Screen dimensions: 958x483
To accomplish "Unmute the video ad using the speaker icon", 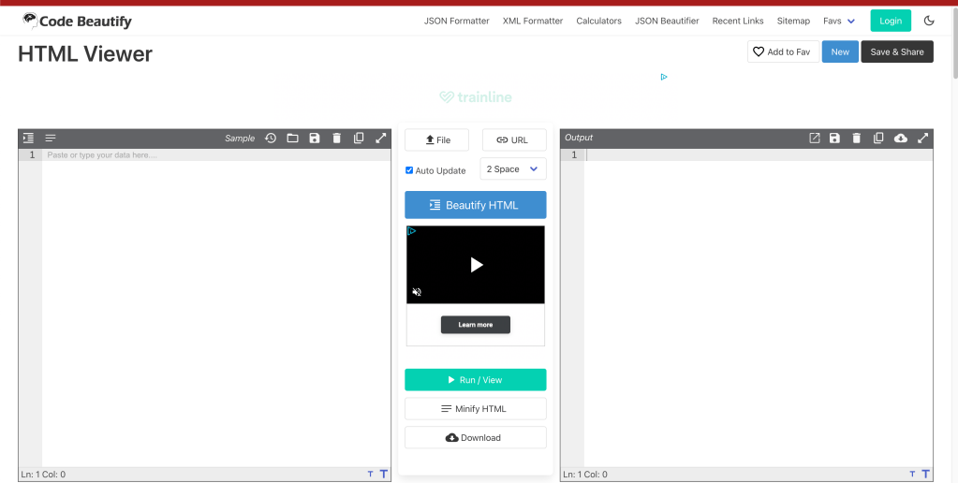I will click(x=417, y=292).
